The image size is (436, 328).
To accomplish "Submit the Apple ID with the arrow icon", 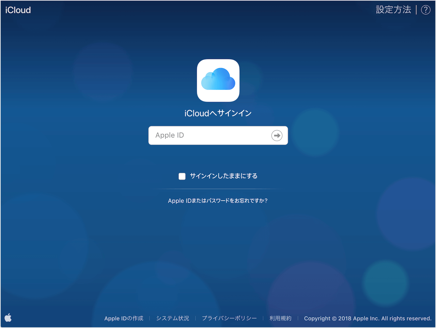I will pyautogui.click(x=277, y=135).
